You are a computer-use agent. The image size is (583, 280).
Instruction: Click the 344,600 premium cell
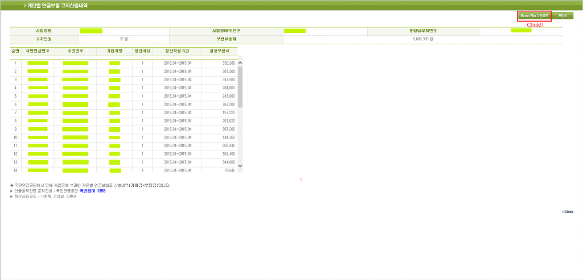coord(229,162)
